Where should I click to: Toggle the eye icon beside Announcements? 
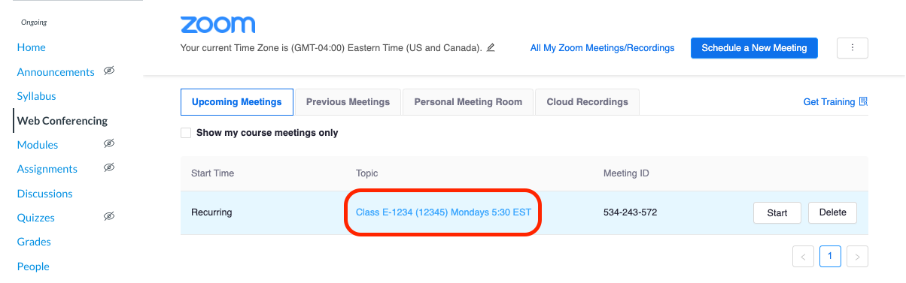[109, 71]
